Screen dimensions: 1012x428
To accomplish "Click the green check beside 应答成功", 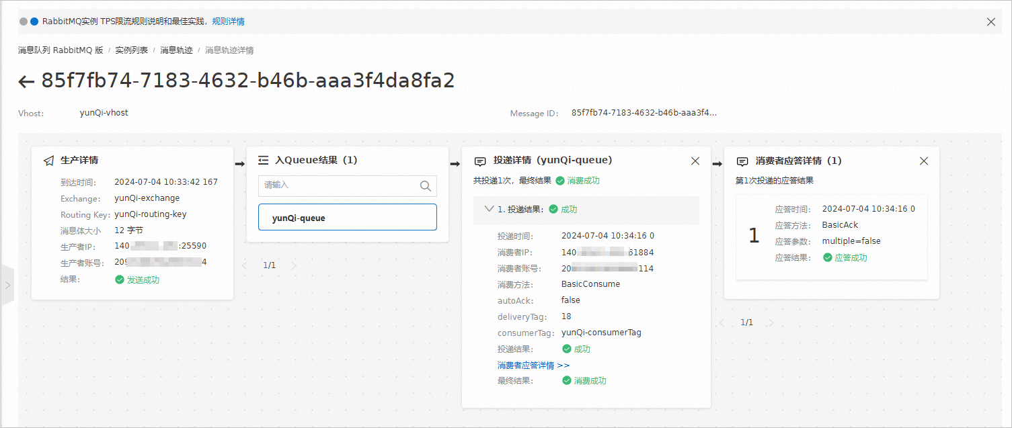I will (828, 257).
